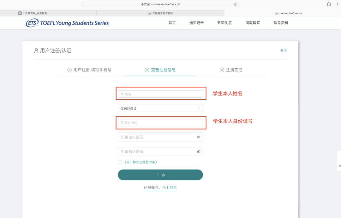Click the step 3 circled number icon

(x=222, y=70)
